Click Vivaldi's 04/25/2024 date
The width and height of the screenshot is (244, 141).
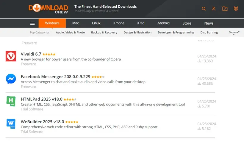(207, 56)
